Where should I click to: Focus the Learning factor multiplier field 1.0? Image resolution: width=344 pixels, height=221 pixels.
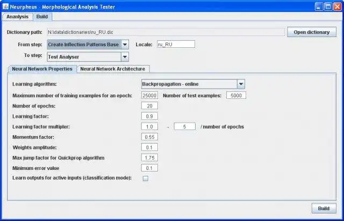click(149, 126)
